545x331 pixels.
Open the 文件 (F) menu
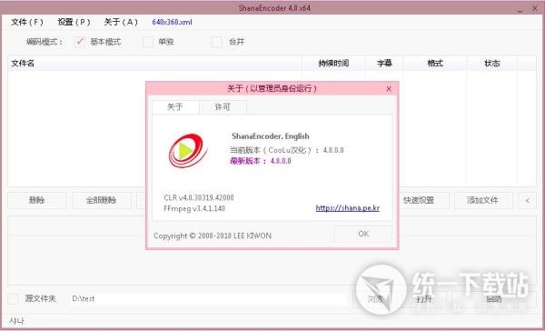27,22
